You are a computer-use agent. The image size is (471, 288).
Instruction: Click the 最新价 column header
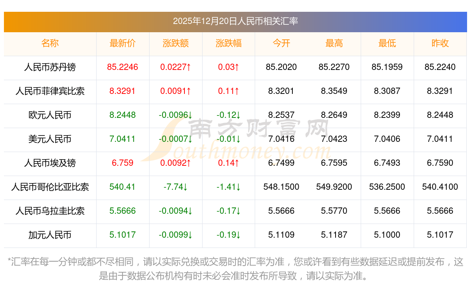pyautogui.click(x=122, y=43)
